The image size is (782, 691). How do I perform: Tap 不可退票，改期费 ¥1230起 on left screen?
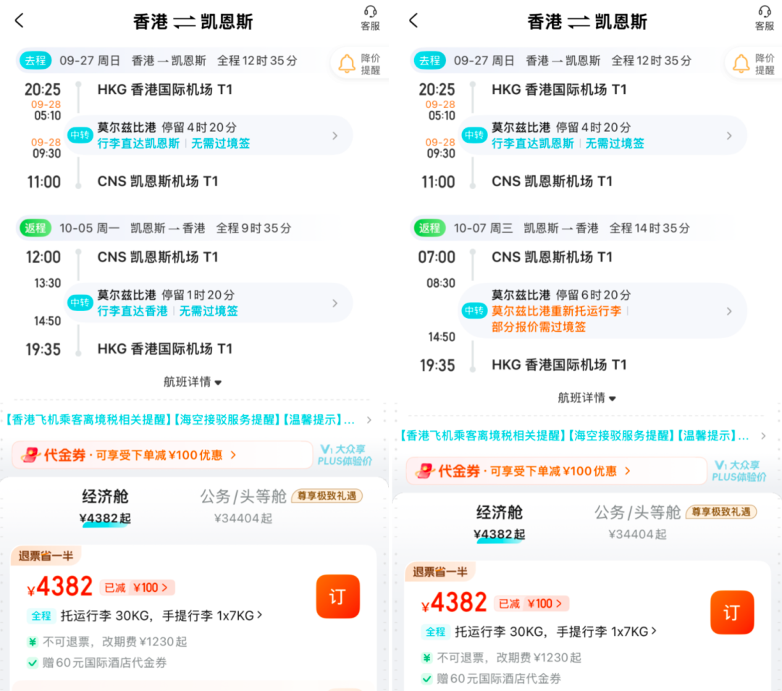click(x=114, y=642)
